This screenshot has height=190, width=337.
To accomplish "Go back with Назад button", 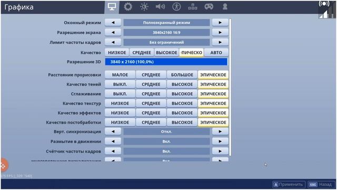I will [x=322, y=184].
